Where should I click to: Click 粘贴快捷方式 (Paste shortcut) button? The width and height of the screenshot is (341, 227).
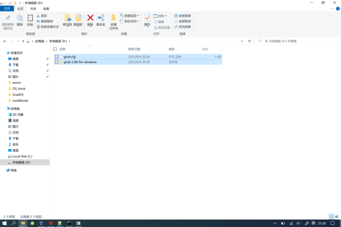click(x=48, y=27)
